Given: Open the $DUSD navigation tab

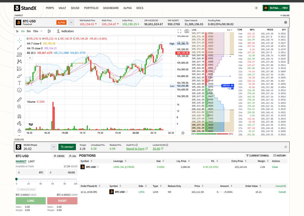Looking at the screenshot, I should coord(75,8).
